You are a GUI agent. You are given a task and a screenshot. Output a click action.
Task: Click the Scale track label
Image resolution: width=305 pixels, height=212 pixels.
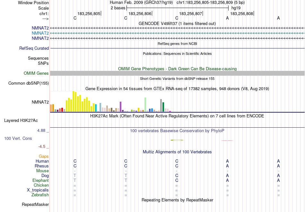[x=43, y=8]
